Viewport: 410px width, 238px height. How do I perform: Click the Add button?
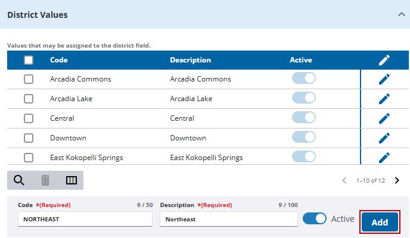click(380, 222)
